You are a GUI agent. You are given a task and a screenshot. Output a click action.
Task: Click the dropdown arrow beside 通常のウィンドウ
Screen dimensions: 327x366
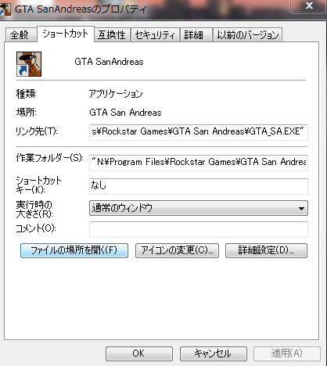point(301,209)
